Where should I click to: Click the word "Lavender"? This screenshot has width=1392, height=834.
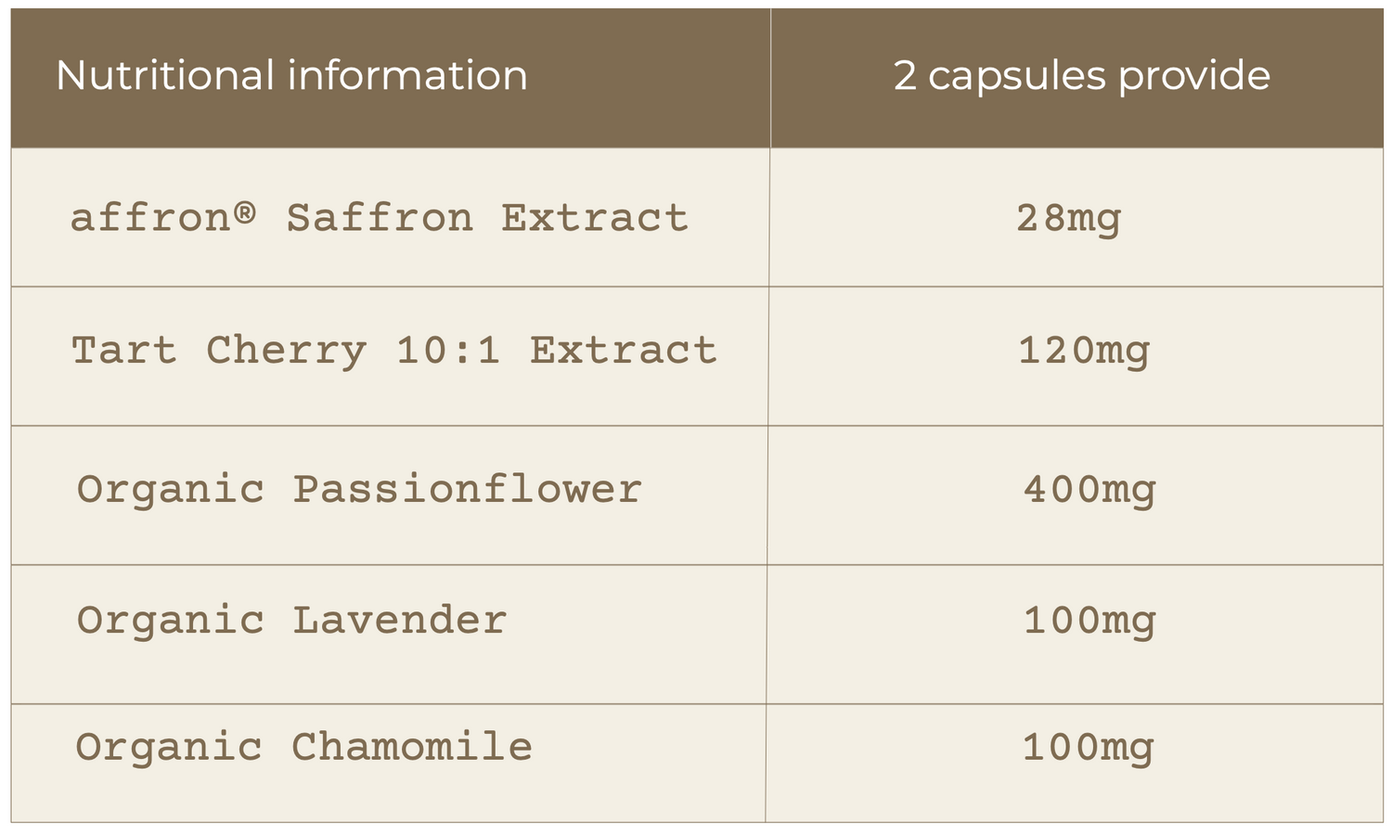(x=399, y=621)
